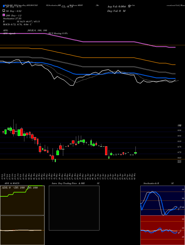Click the last green candle on 02 May
Screen dimensions: 185x245
135,153
